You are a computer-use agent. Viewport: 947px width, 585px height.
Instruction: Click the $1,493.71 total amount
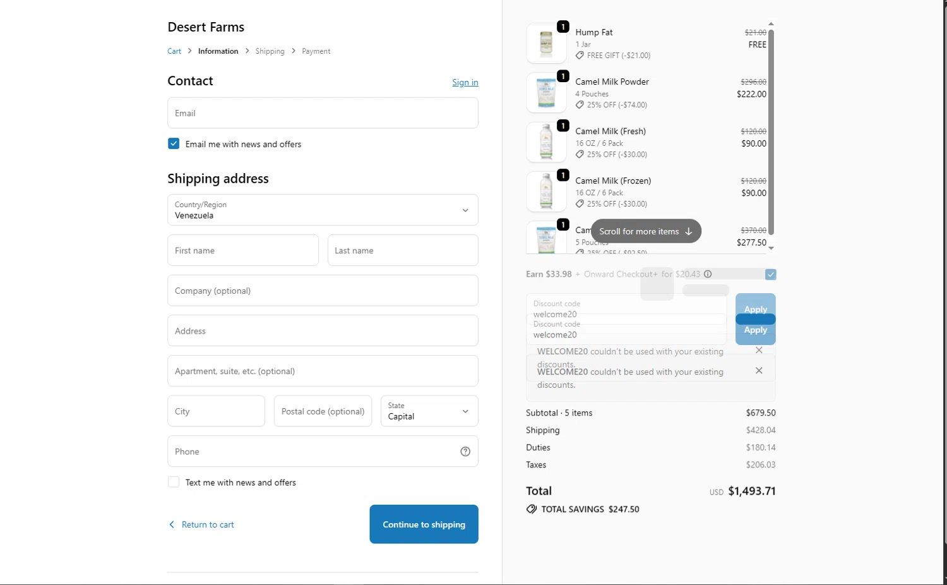point(752,491)
